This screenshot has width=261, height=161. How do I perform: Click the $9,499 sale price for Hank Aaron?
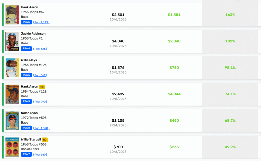coord(118,94)
